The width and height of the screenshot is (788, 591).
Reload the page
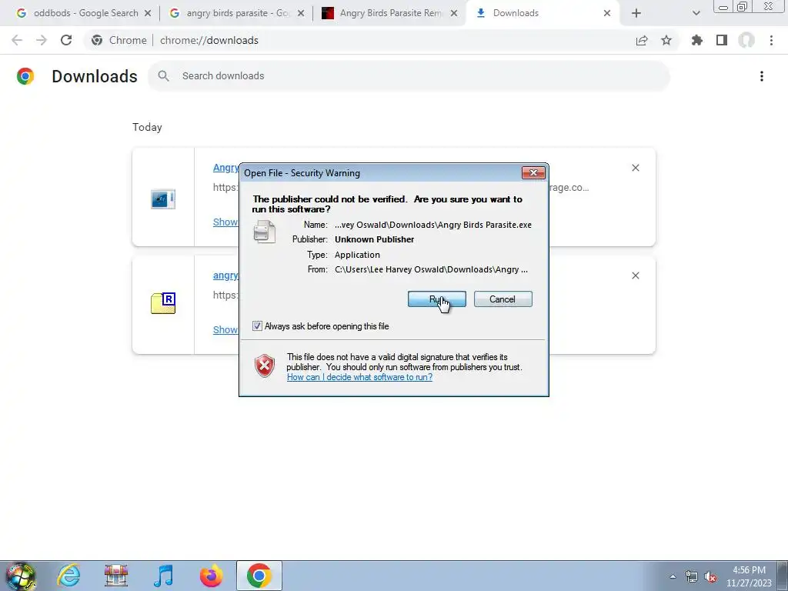[x=66, y=40]
